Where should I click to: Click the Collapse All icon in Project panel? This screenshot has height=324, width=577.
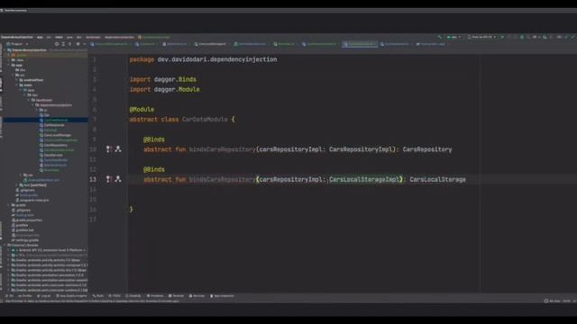coord(70,44)
